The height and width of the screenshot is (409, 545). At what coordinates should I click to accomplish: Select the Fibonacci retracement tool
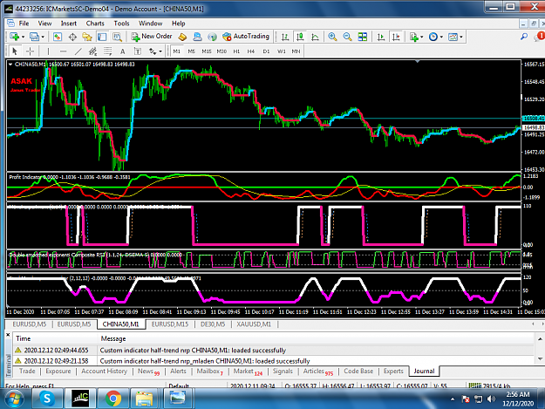[108, 51]
